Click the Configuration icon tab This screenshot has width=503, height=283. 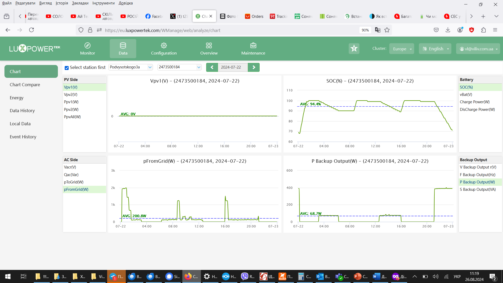[x=164, y=48]
